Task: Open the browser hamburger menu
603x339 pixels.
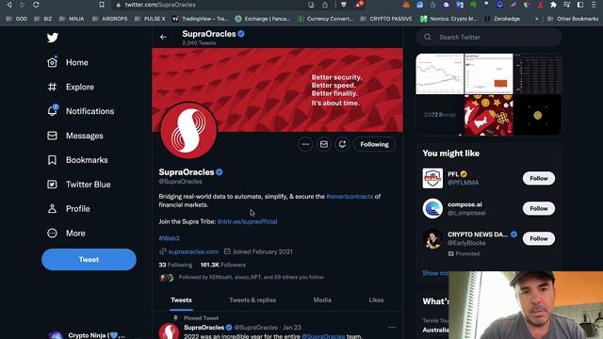Action: tap(594, 5)
